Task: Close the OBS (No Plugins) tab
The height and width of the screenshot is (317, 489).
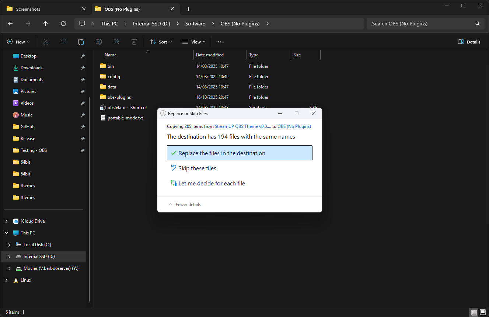Action: tap(172, 9)
